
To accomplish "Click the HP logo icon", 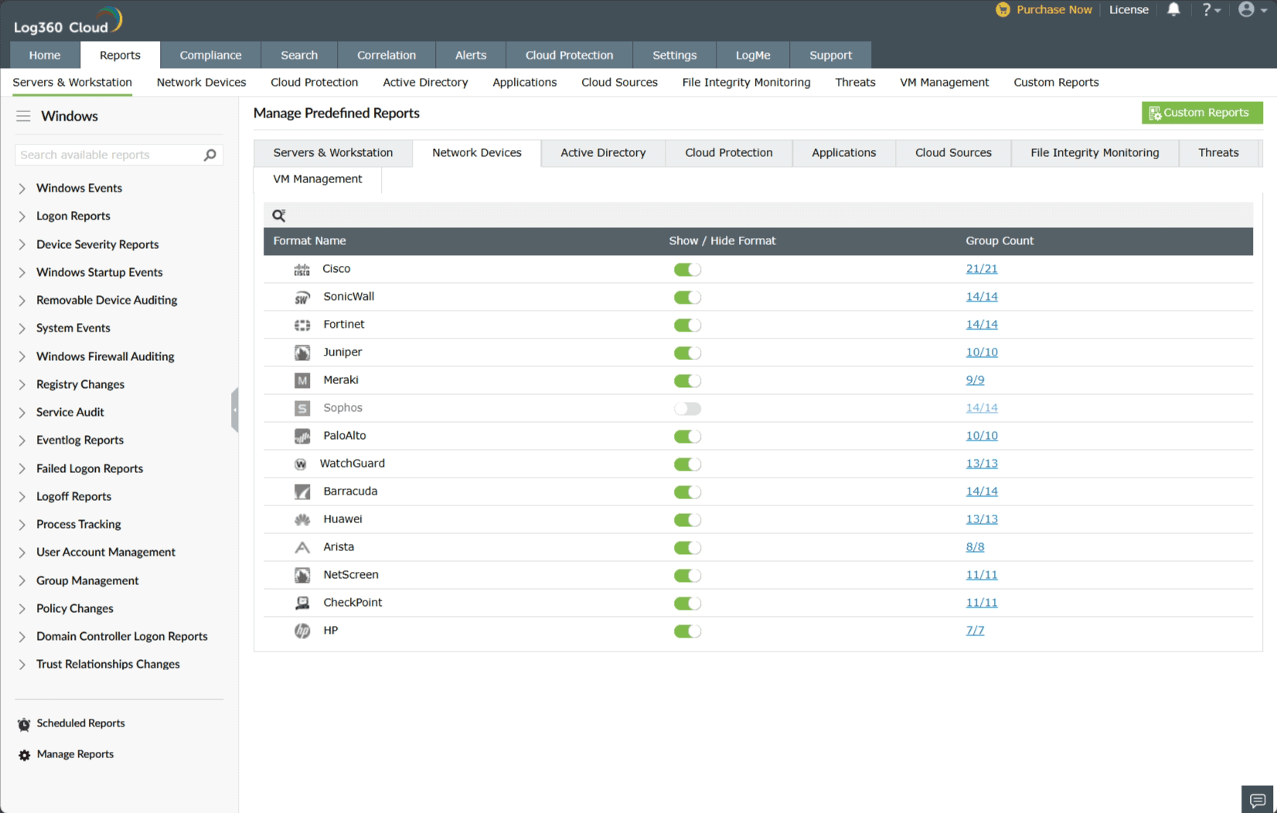I will pos(301,631).
